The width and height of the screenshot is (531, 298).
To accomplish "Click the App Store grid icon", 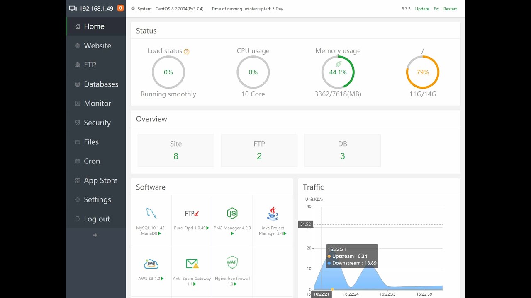I will (78, 180).
